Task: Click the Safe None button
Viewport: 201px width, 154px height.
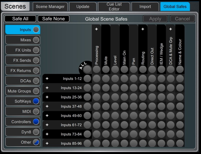Action: pos(54,19)
